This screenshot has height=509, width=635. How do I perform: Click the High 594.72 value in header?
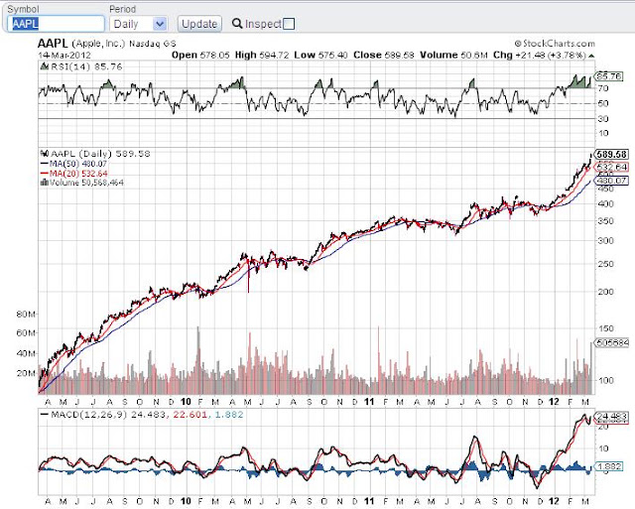262,56
